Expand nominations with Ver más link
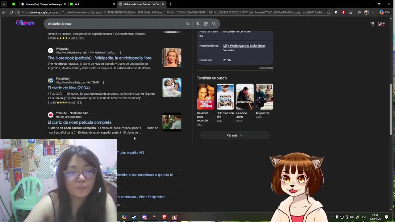395x222 pixels. coord(228,50)
